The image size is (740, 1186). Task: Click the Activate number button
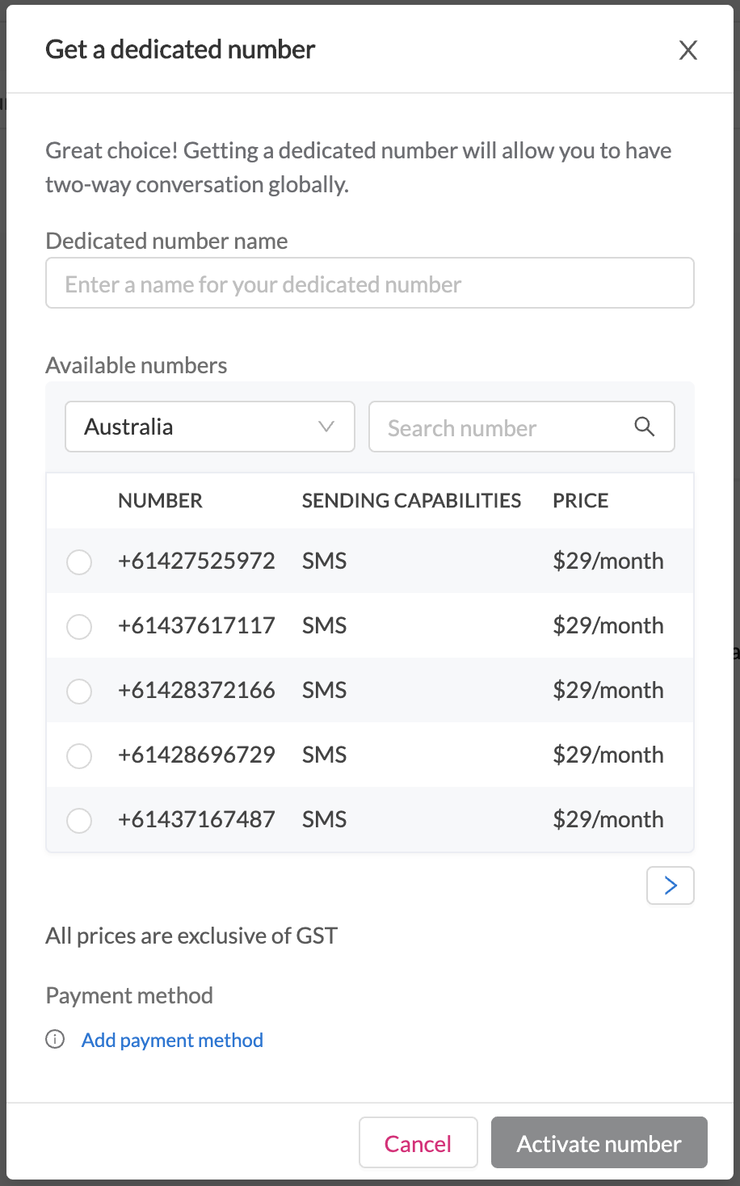(598, 1142)
